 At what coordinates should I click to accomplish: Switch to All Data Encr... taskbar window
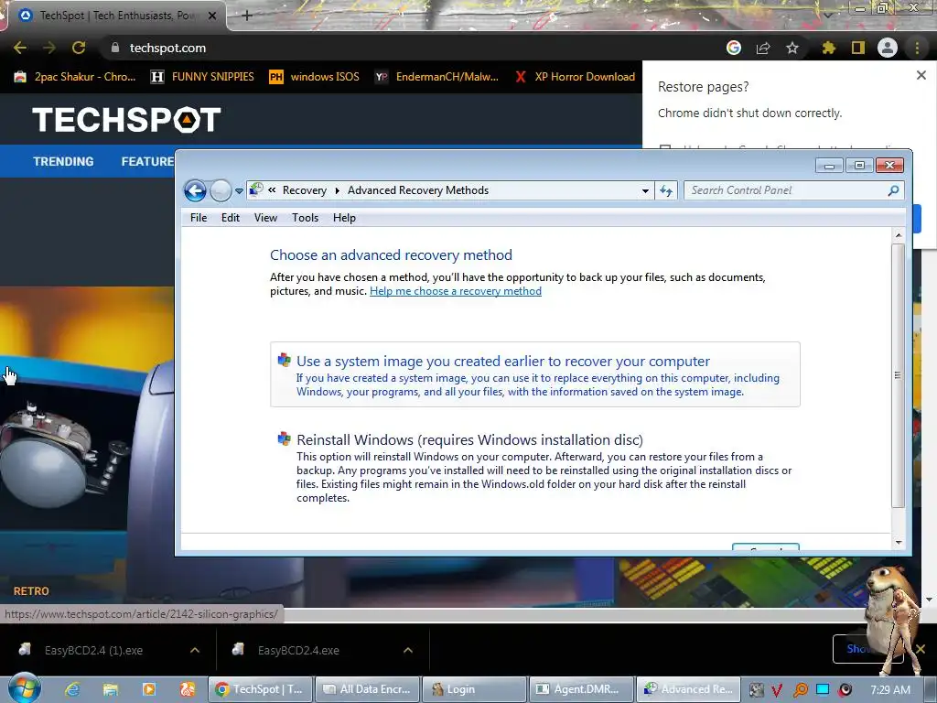pos(367,689)
